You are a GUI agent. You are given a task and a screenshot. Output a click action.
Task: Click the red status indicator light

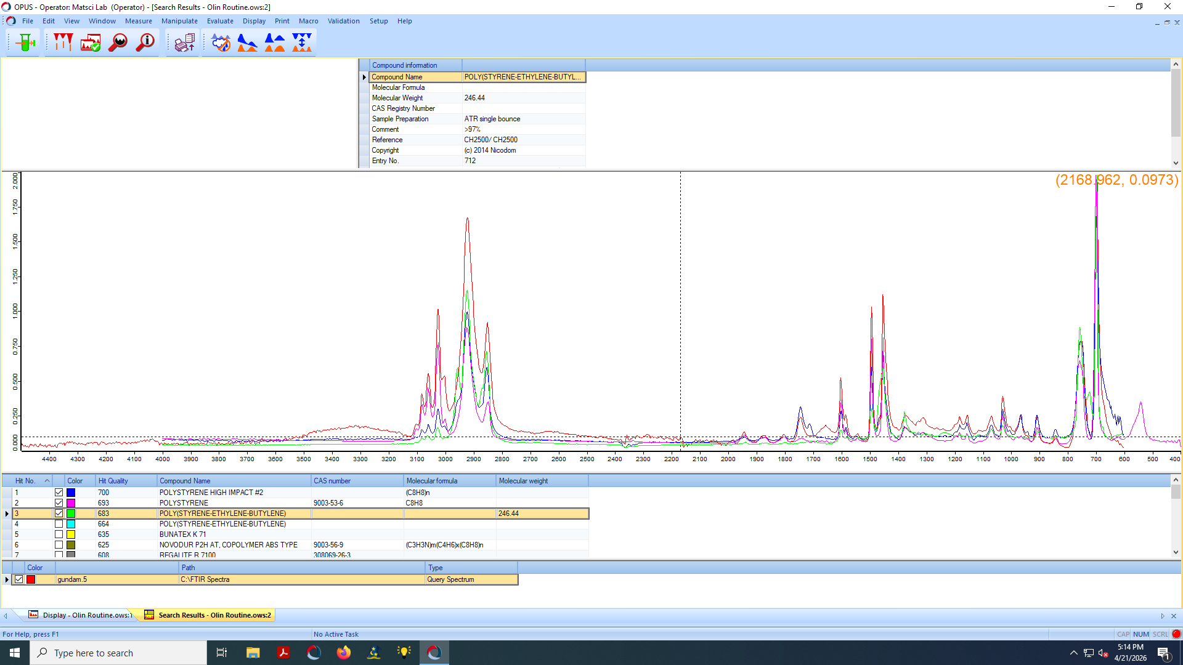click(1176, 634)
